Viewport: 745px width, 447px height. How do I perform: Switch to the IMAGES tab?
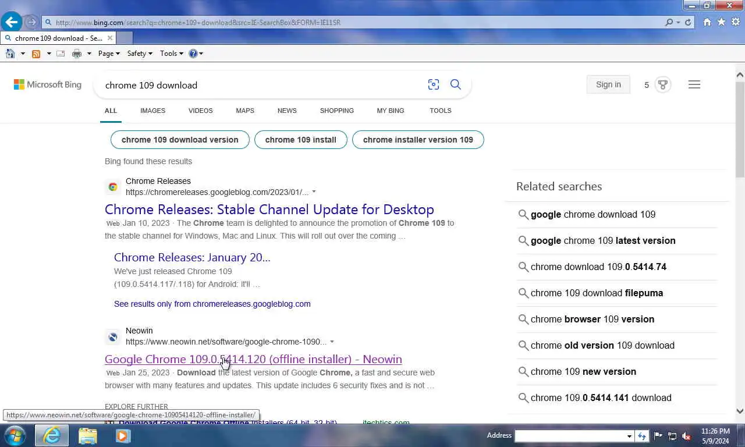pos(152,111)
